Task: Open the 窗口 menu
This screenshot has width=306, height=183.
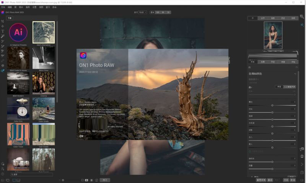Action: coord(47,7)
